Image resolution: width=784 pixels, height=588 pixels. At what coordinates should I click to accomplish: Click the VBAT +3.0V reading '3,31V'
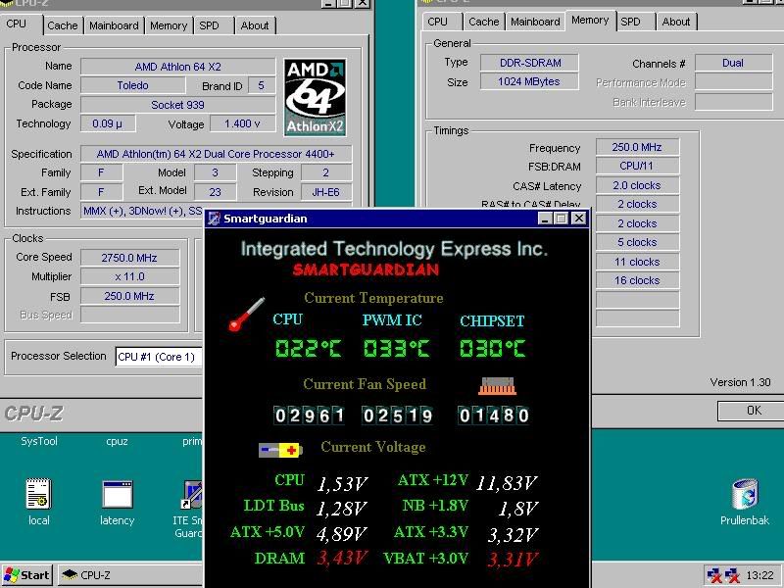click(513, 559)
